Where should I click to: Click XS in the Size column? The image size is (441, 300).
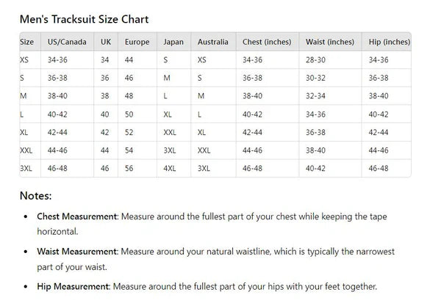coord(25,59)
